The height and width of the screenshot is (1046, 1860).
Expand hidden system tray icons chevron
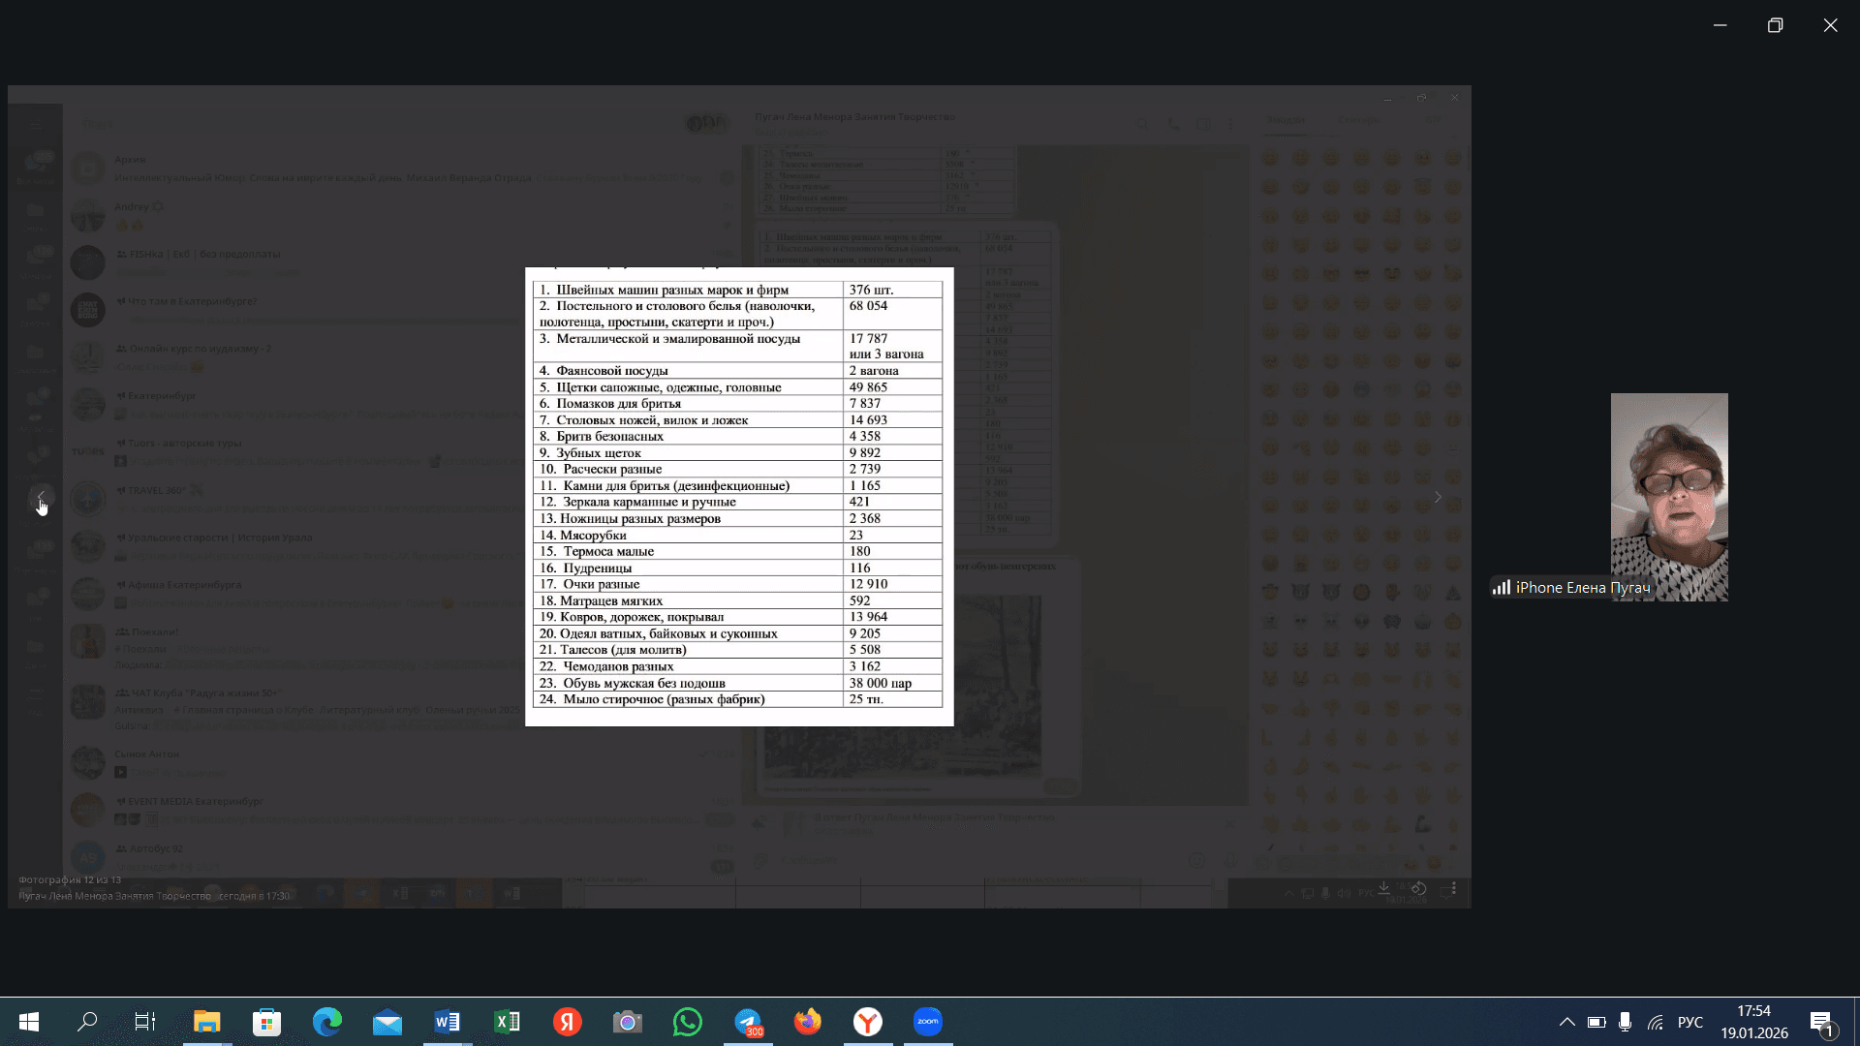click(1566, 1022)
